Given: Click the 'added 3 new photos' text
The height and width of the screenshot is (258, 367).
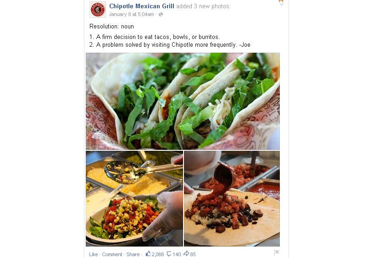Looking at the screenshot, I should coord(203,6).
